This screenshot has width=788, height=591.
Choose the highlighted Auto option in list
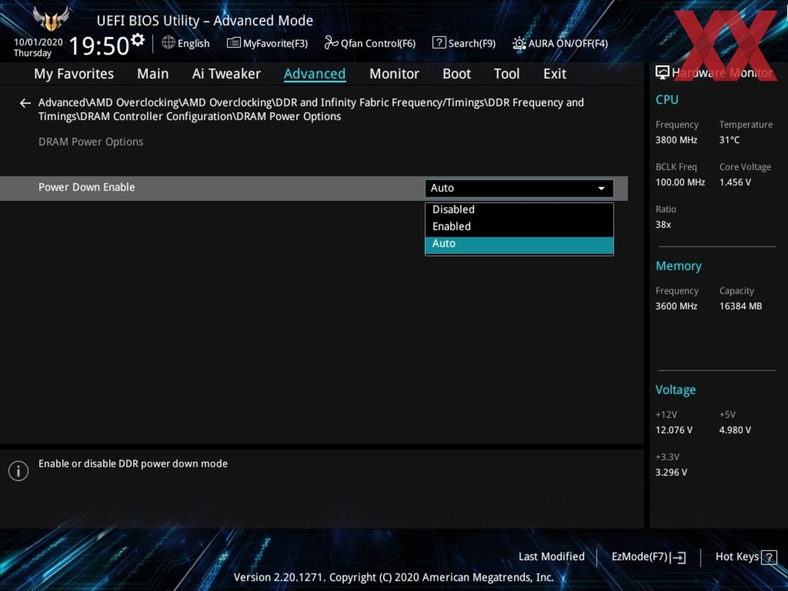click(519, 245)
